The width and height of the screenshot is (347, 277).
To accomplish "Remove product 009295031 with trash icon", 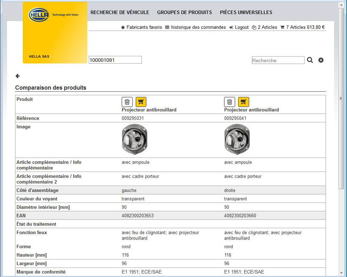I will point(127,102).
